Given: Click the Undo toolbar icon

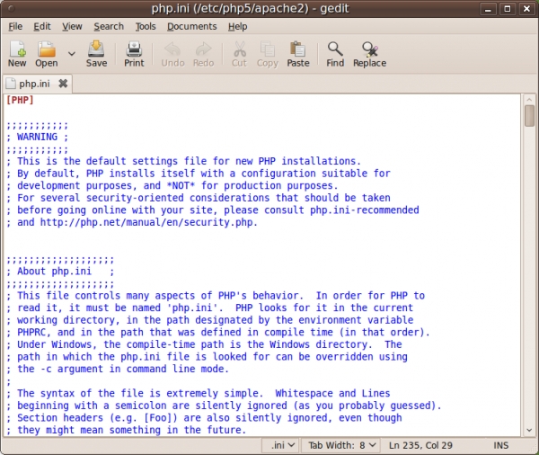Looking at the screenshot, I should click(x=172, y=54).
